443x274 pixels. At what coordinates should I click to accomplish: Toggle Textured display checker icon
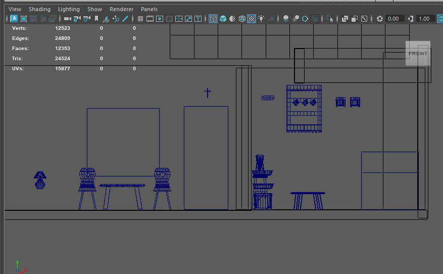252,19
